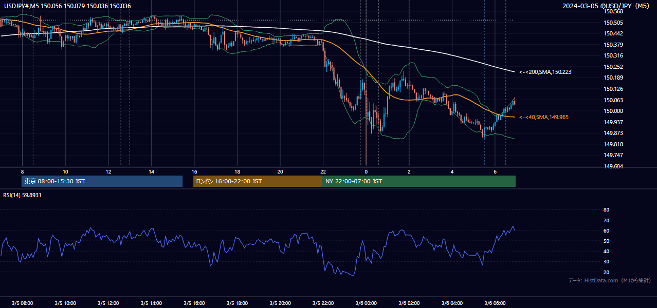Click the 40 SMA 149.965 label
657x308 pixels.
tap(544, 117)
